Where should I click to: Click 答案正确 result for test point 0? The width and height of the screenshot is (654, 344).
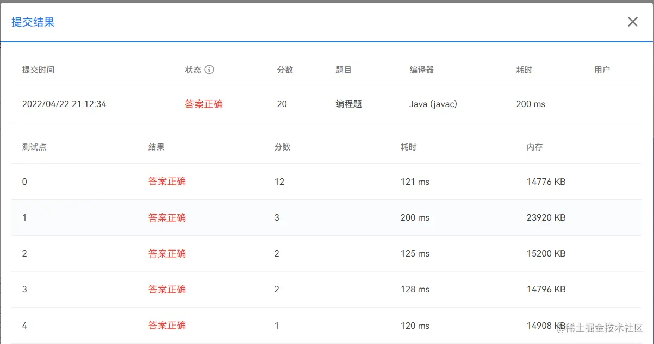(167, 182)
